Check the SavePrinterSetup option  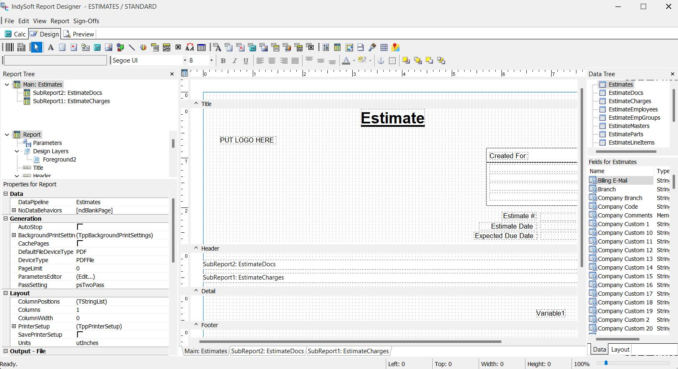(80, 335)
